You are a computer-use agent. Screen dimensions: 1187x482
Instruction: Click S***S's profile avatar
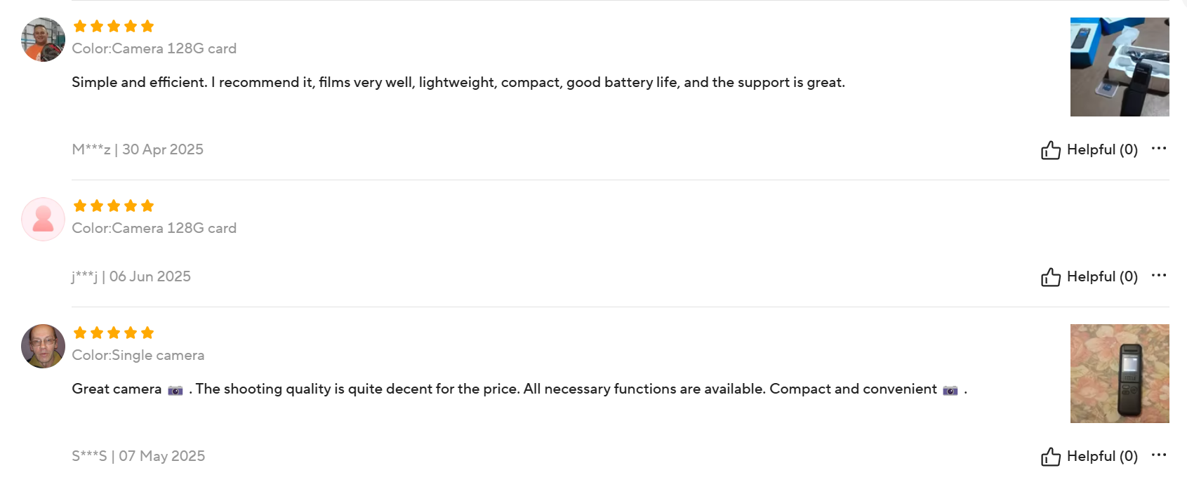point(43,346)
